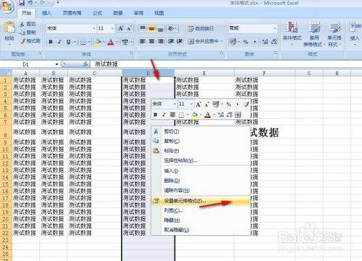Click the ribbon phonetic guide 变 button

click(x=125, y=42)
